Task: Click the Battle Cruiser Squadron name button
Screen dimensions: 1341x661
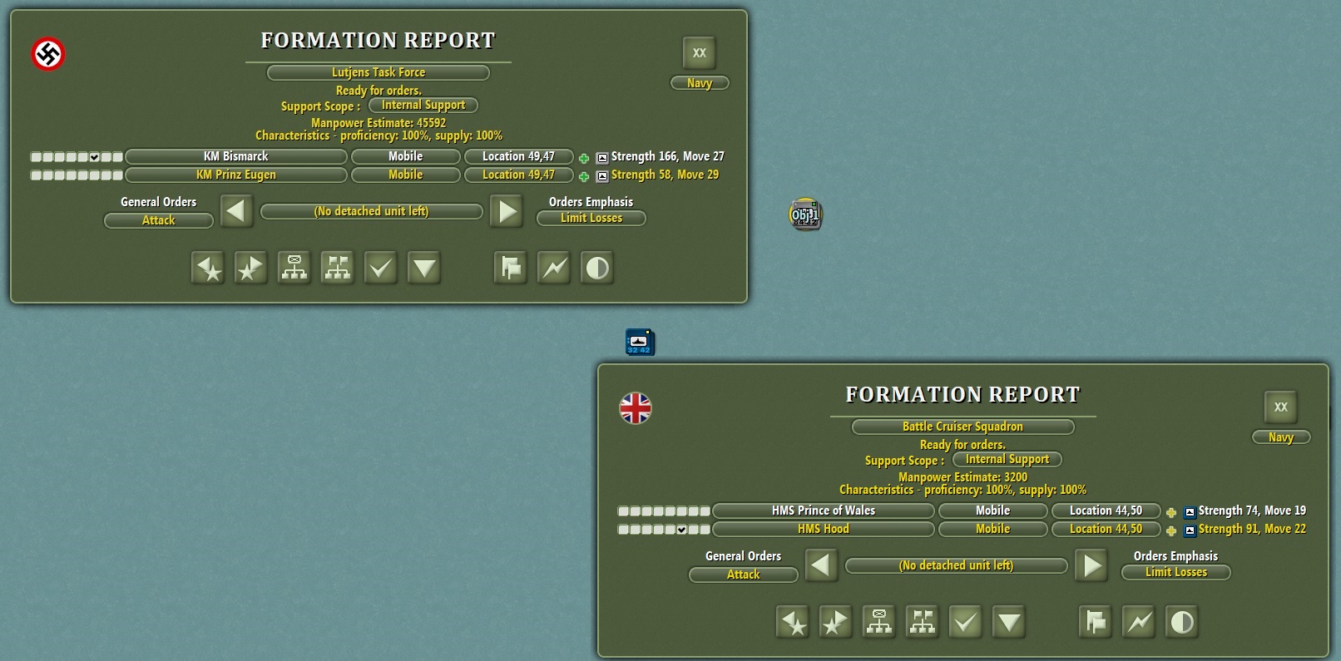Action: [x=963, y=427]
